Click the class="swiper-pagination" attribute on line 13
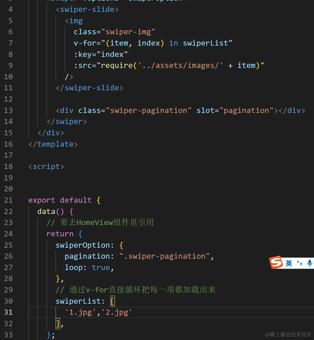This screenshot has height=340, width=314. (x=135, y=110)
